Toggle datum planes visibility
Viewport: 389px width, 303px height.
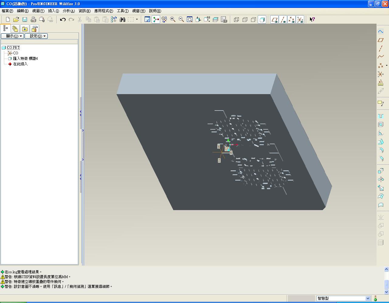pyautogui.click(x=274, y=19)
